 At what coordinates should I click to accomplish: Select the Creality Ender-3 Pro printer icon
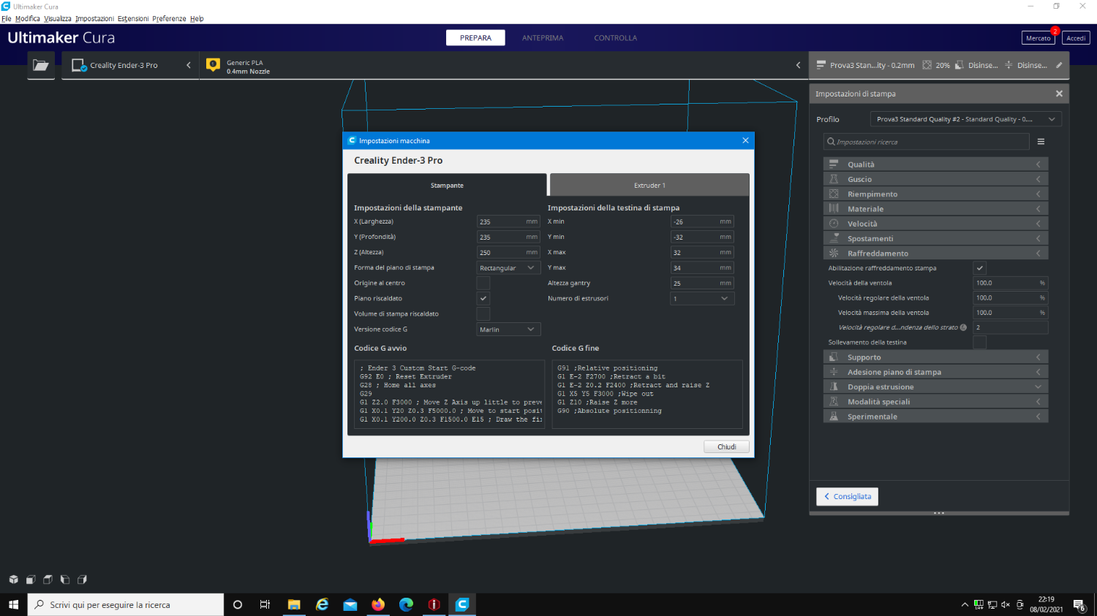click(x=79, y=65)
